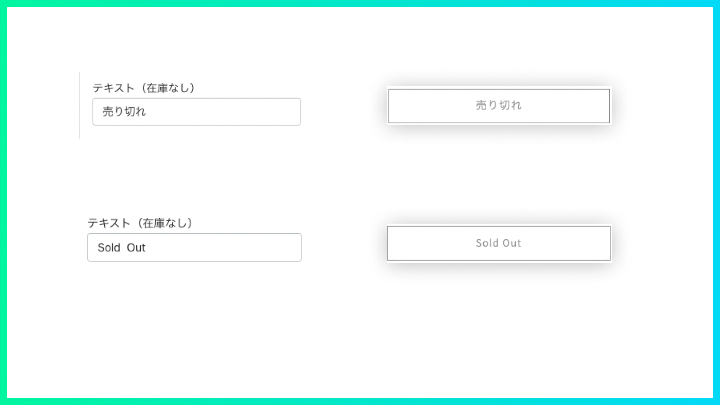Click the vertical divider beside the upper field
This screenshot has width=720, height=405.
coord(80,105)
